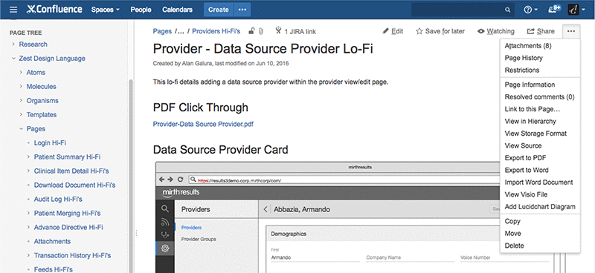This screenshot has width=595, height=273.
Task: Expand the Research tree node
Action: tap(13, 45)
